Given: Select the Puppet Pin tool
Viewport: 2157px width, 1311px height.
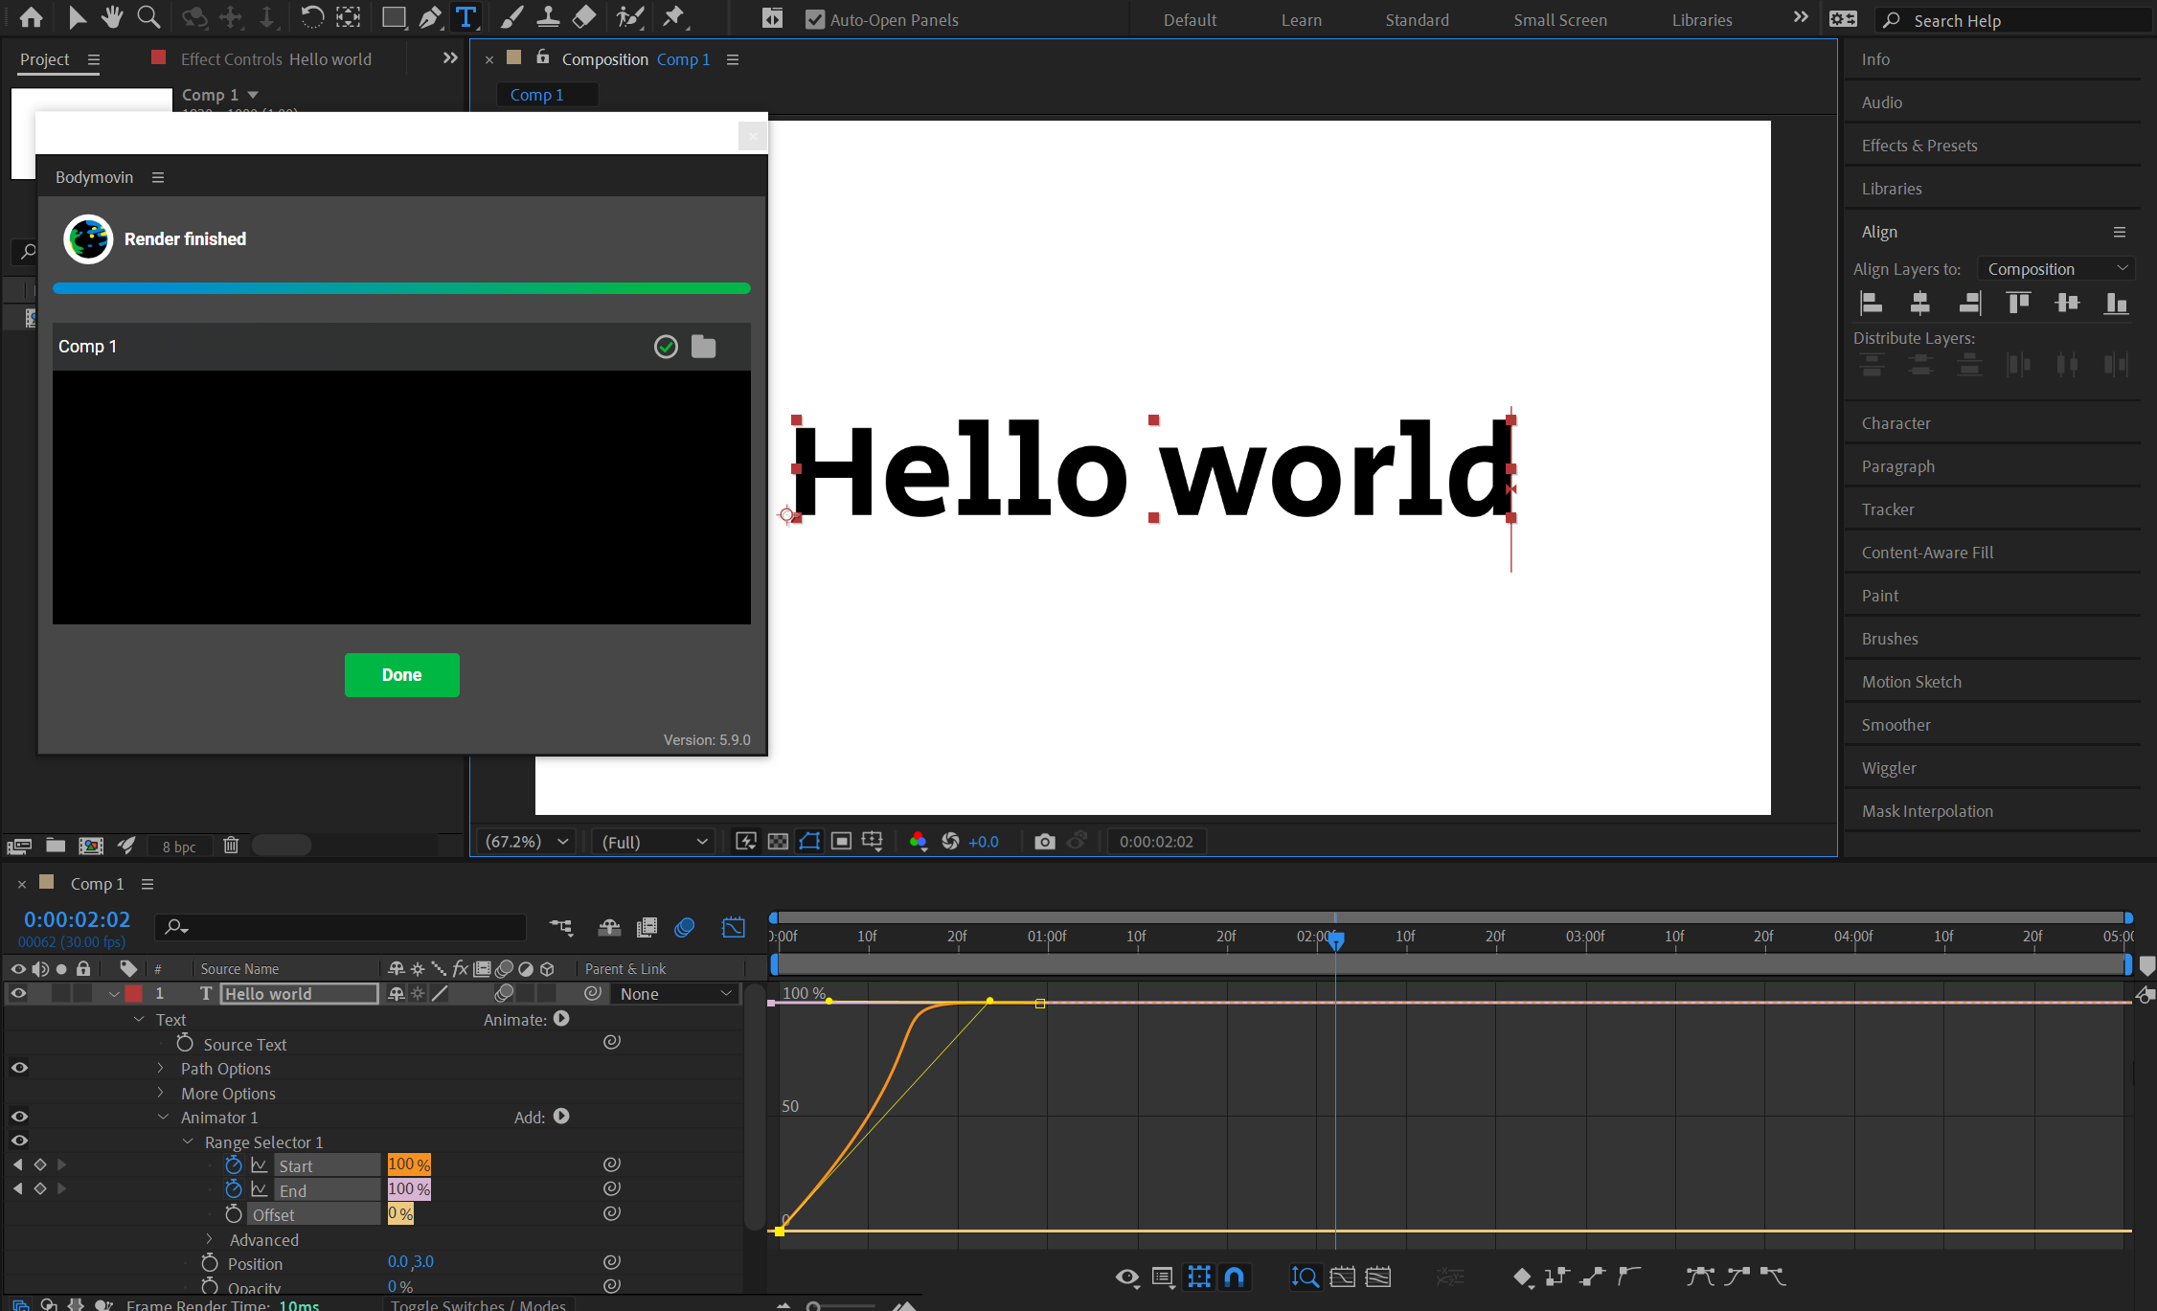Looking at the screenshot, I should (674, 17).
